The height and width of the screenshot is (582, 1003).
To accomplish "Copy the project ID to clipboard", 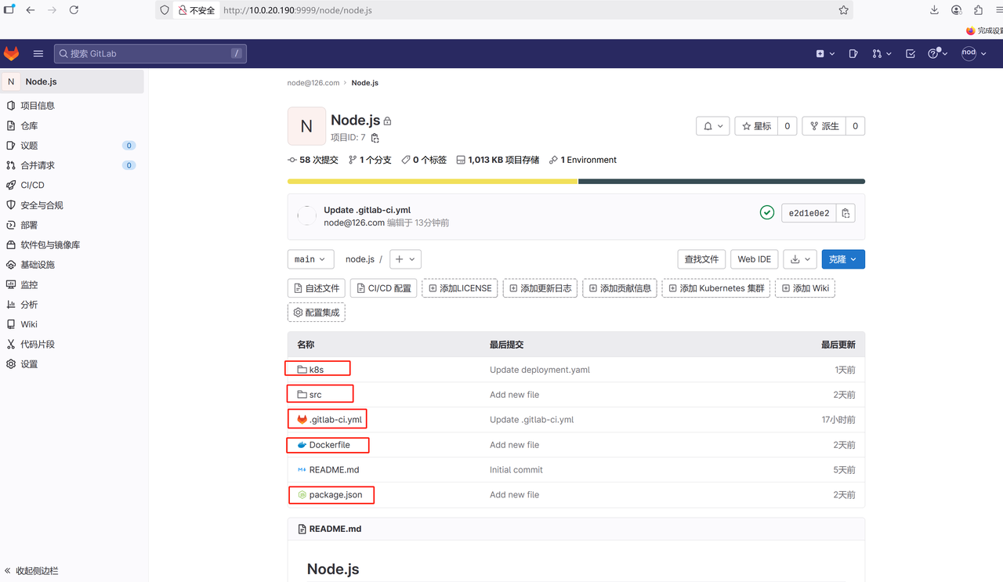I will coord(375,138).
